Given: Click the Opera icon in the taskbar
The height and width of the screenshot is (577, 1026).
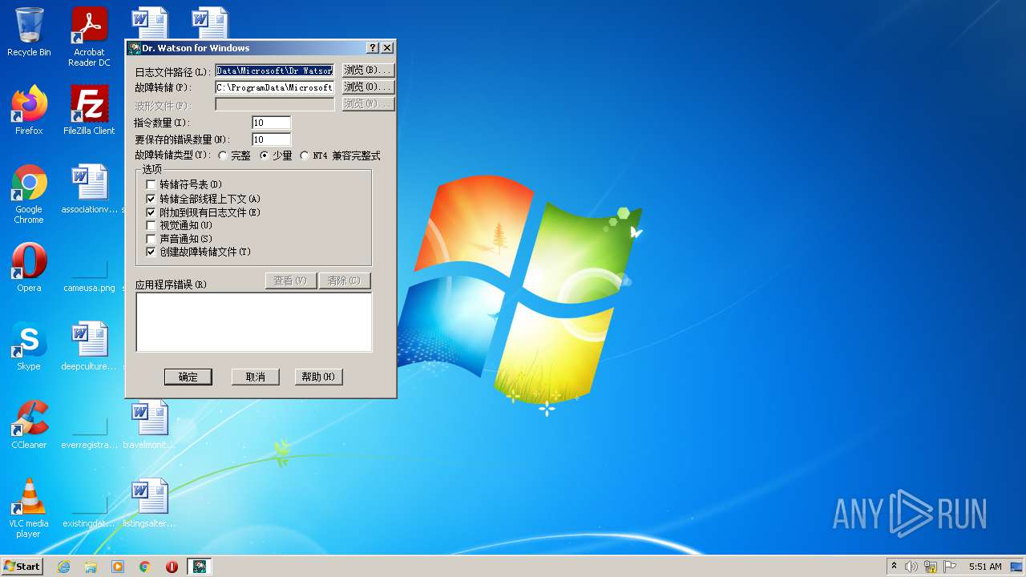Looking at the screenshot, I should (172, 567).
